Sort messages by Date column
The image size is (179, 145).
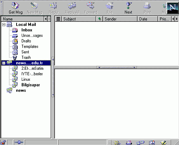coord(148,19)
